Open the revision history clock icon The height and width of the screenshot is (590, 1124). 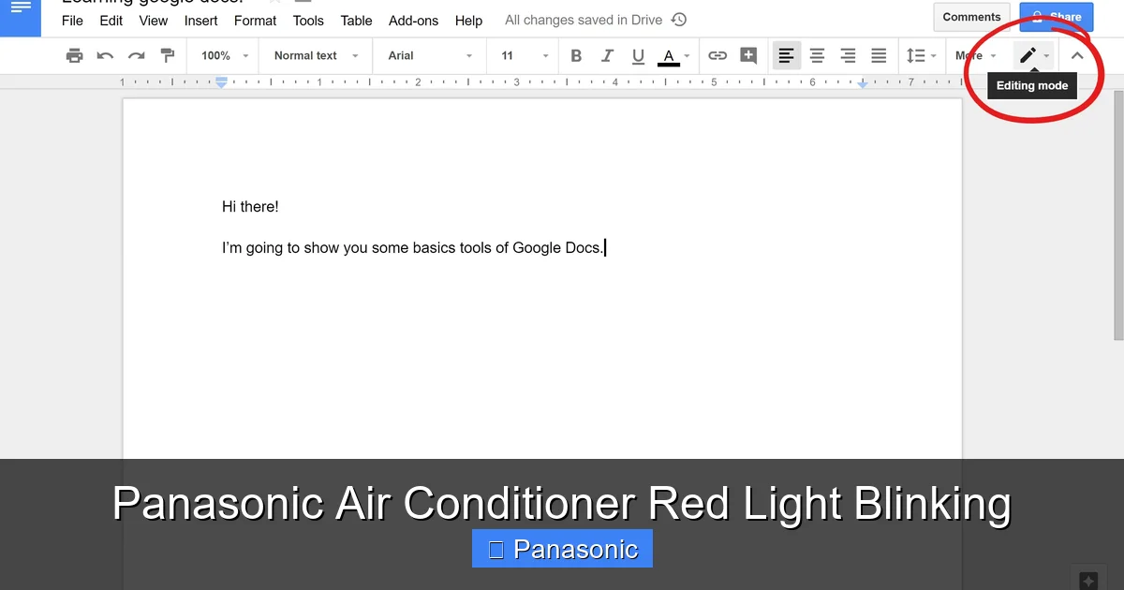click(x=679, y=20)
